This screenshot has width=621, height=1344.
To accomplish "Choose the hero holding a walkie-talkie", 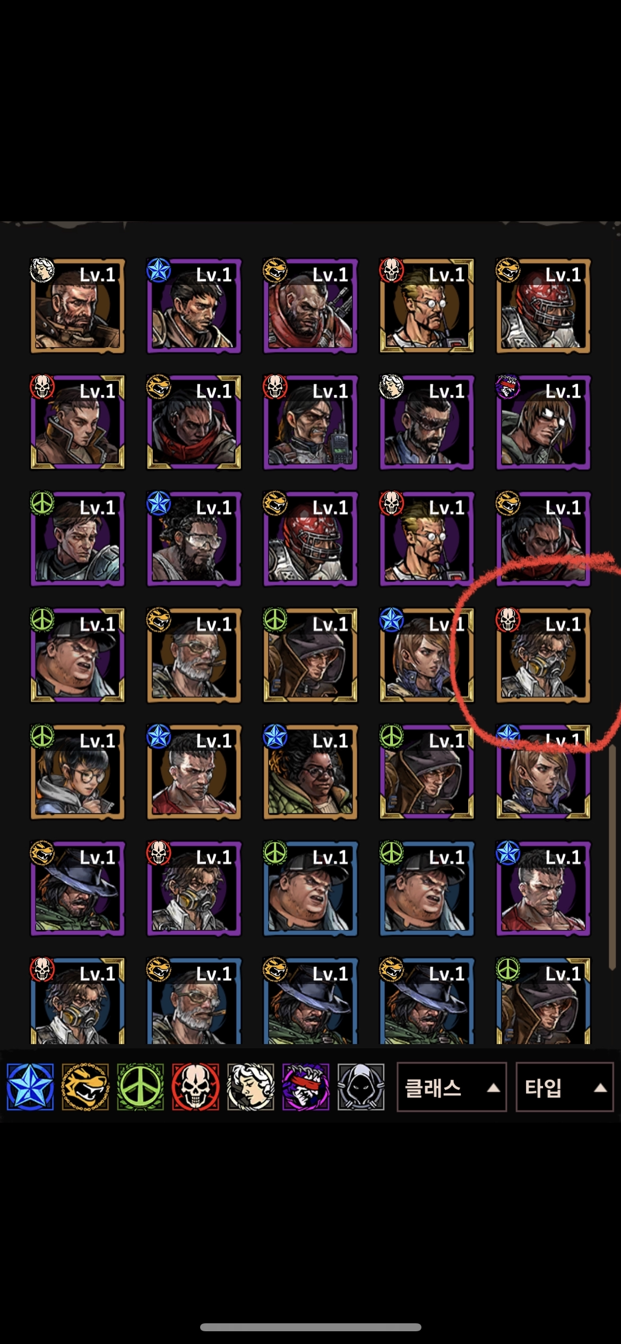I will [310, 423].
